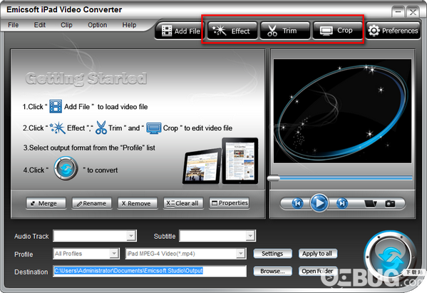The width and height of the screenshot is (427, 293).
Task: Open the Edit menu
Action: 40,25
